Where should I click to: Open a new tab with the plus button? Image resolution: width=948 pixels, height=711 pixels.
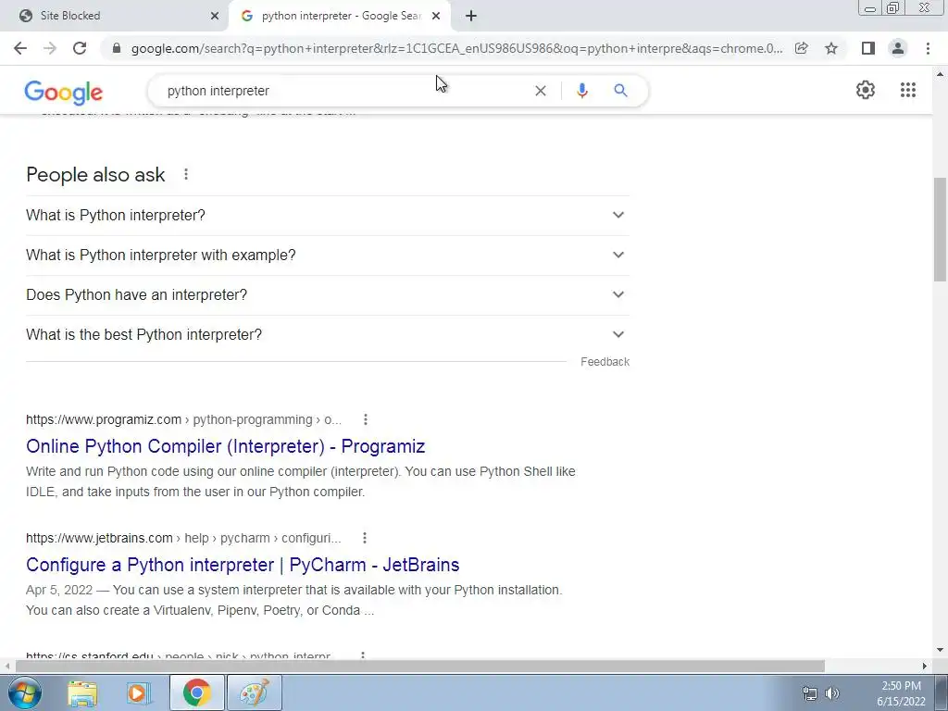(x=471, y=17)
